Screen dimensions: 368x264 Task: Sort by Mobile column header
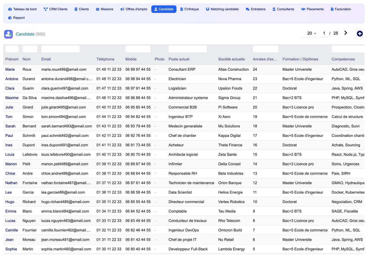tap(131, 59)
